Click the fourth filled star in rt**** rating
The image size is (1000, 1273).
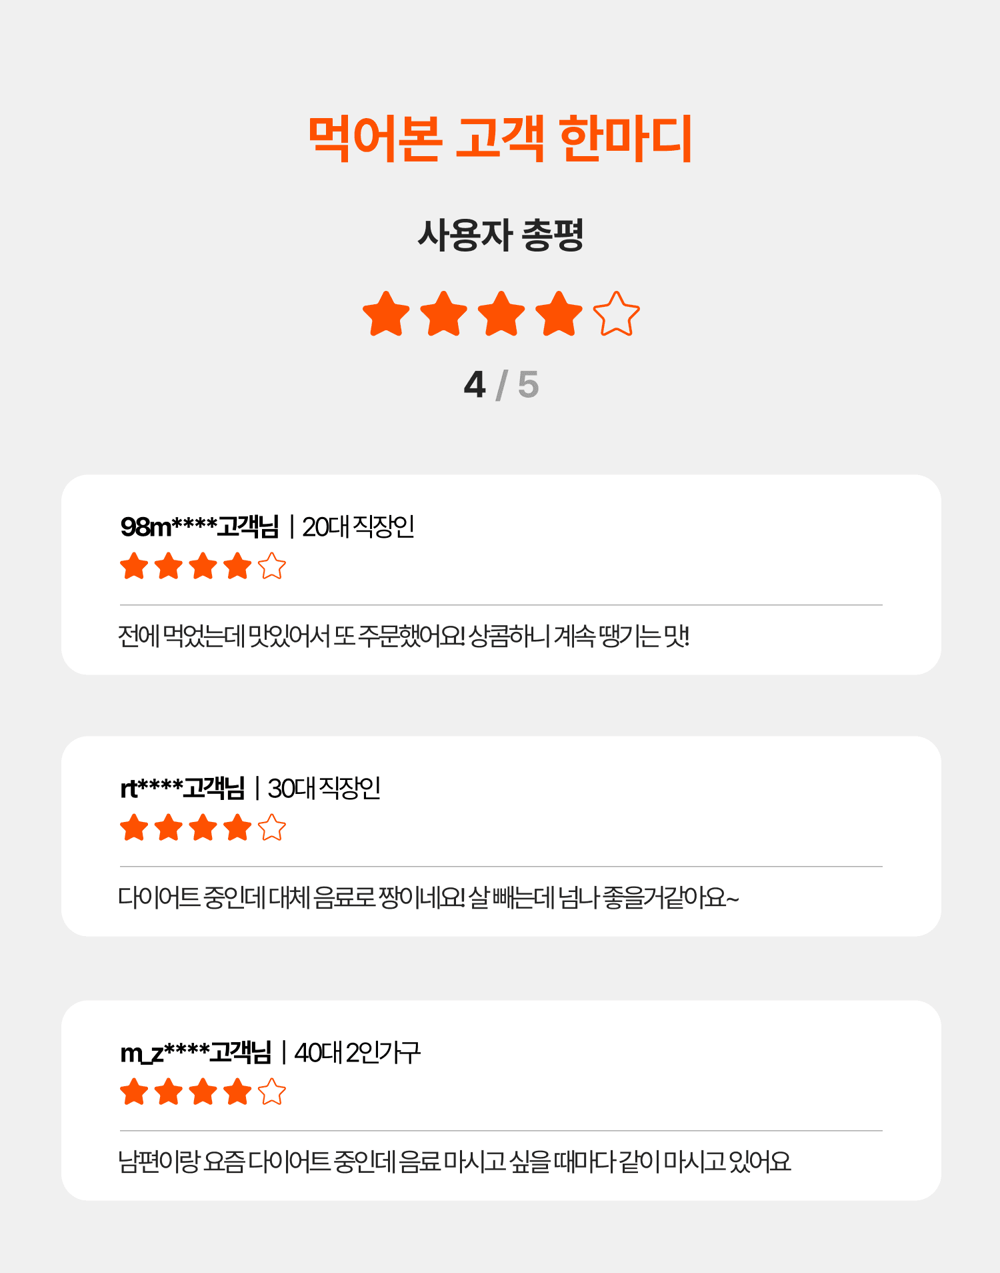tap(237, 827)
